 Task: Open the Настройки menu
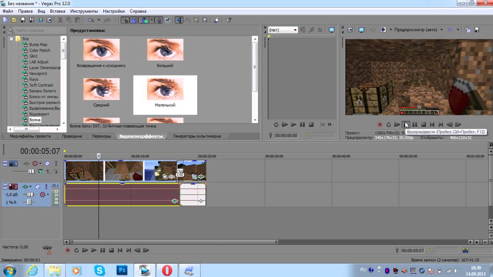click(x=114, y=11)
